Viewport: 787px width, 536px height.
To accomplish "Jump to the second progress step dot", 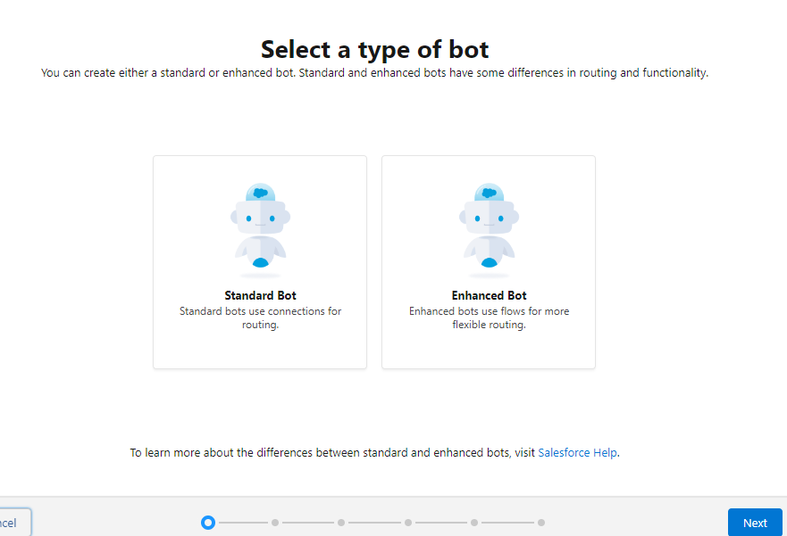I will (x=275, y=523).
